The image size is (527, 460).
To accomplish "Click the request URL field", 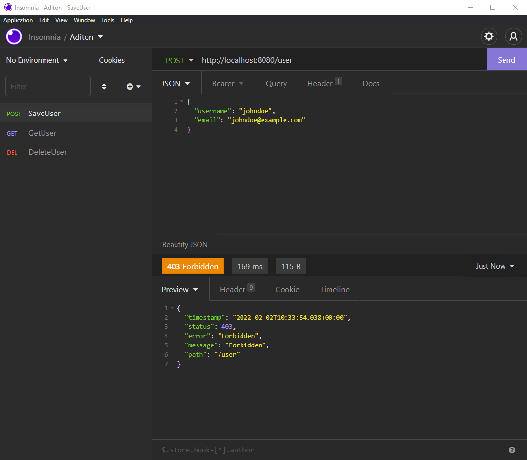I will coord(342,60).
